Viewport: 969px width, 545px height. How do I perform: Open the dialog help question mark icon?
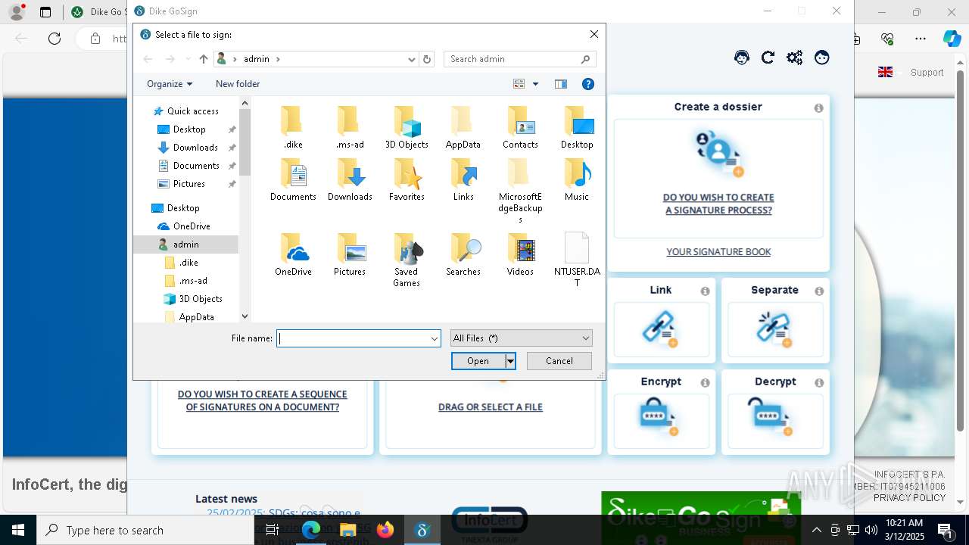pos(588,84)
